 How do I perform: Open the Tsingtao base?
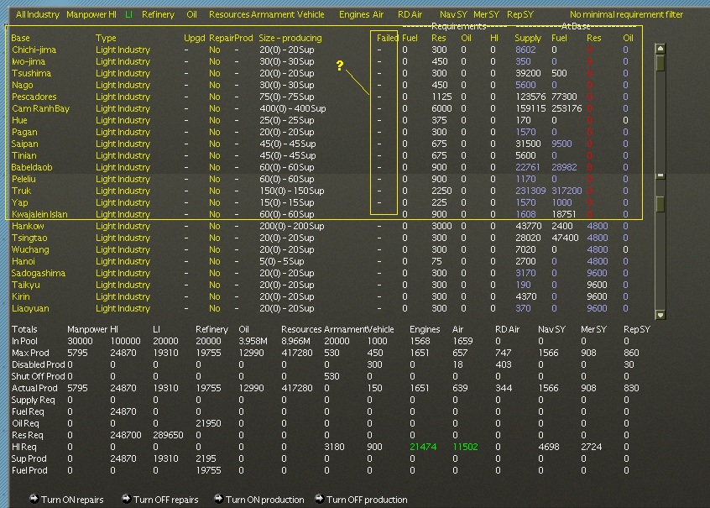(29, 238)
